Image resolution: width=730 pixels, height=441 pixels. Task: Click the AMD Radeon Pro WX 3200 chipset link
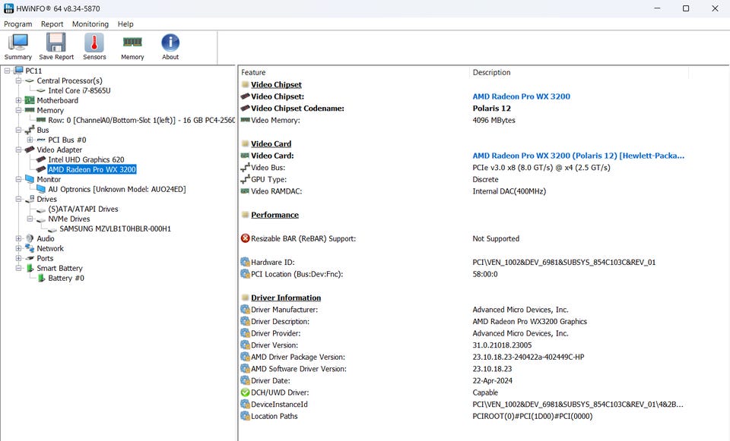coord(521,96)
